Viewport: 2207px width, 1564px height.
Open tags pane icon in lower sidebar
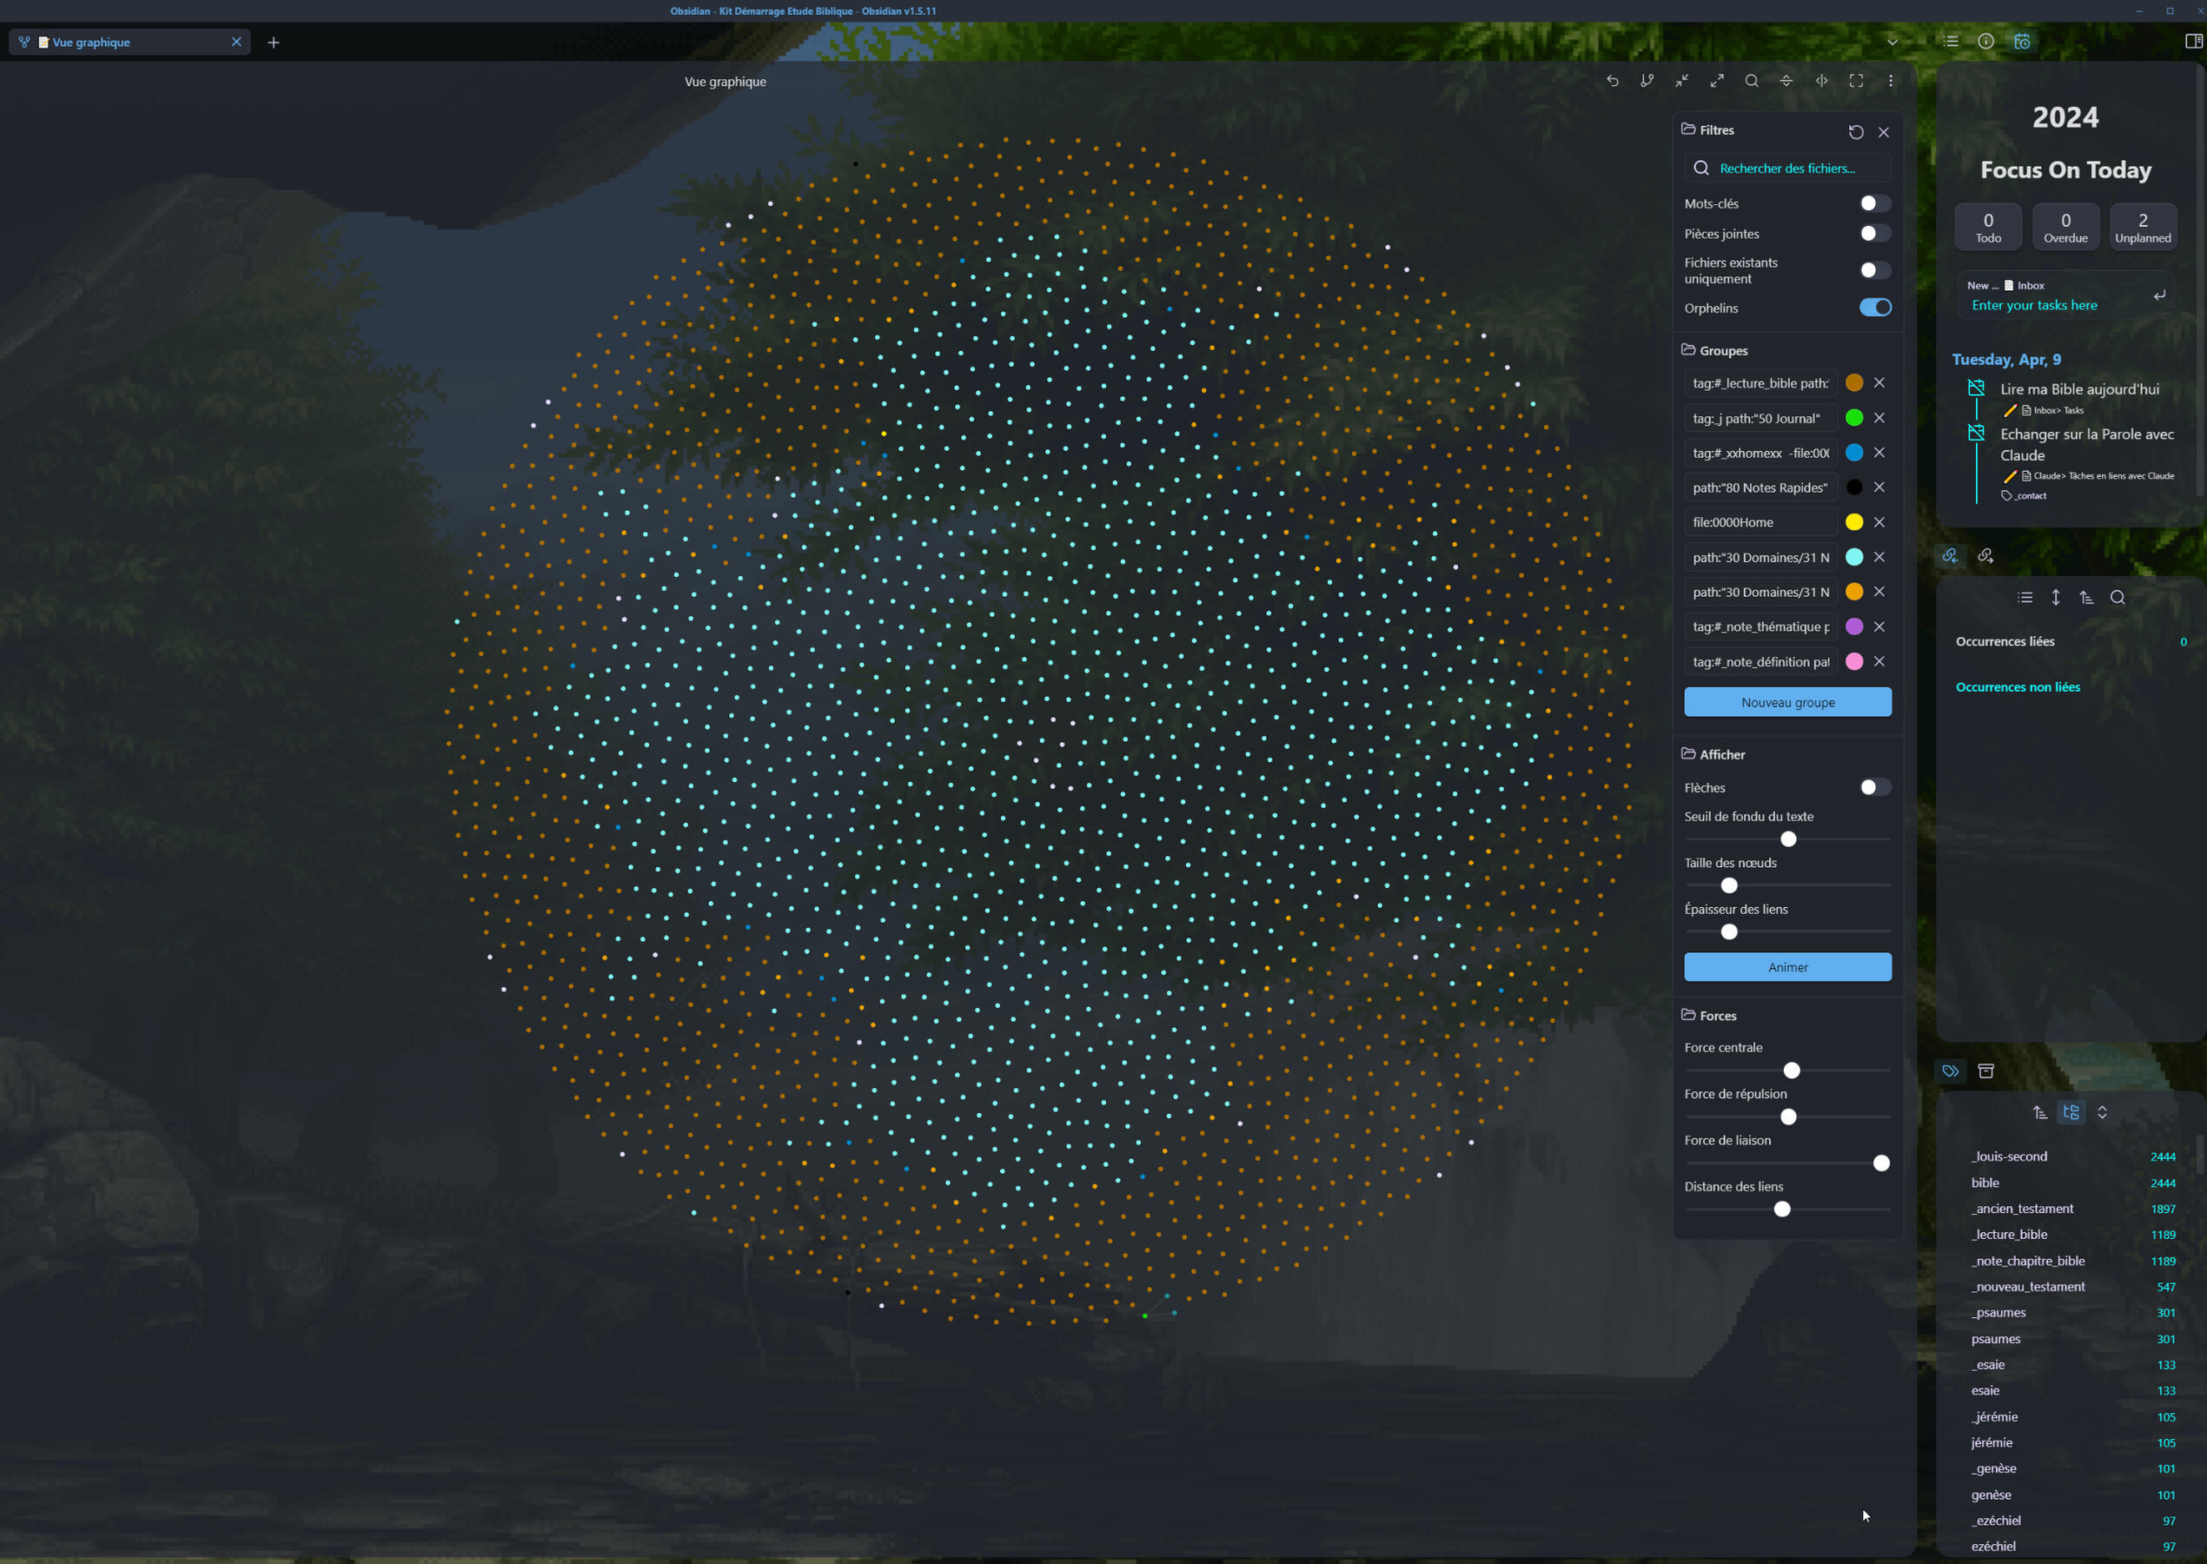click(x=1950, y=1071)
